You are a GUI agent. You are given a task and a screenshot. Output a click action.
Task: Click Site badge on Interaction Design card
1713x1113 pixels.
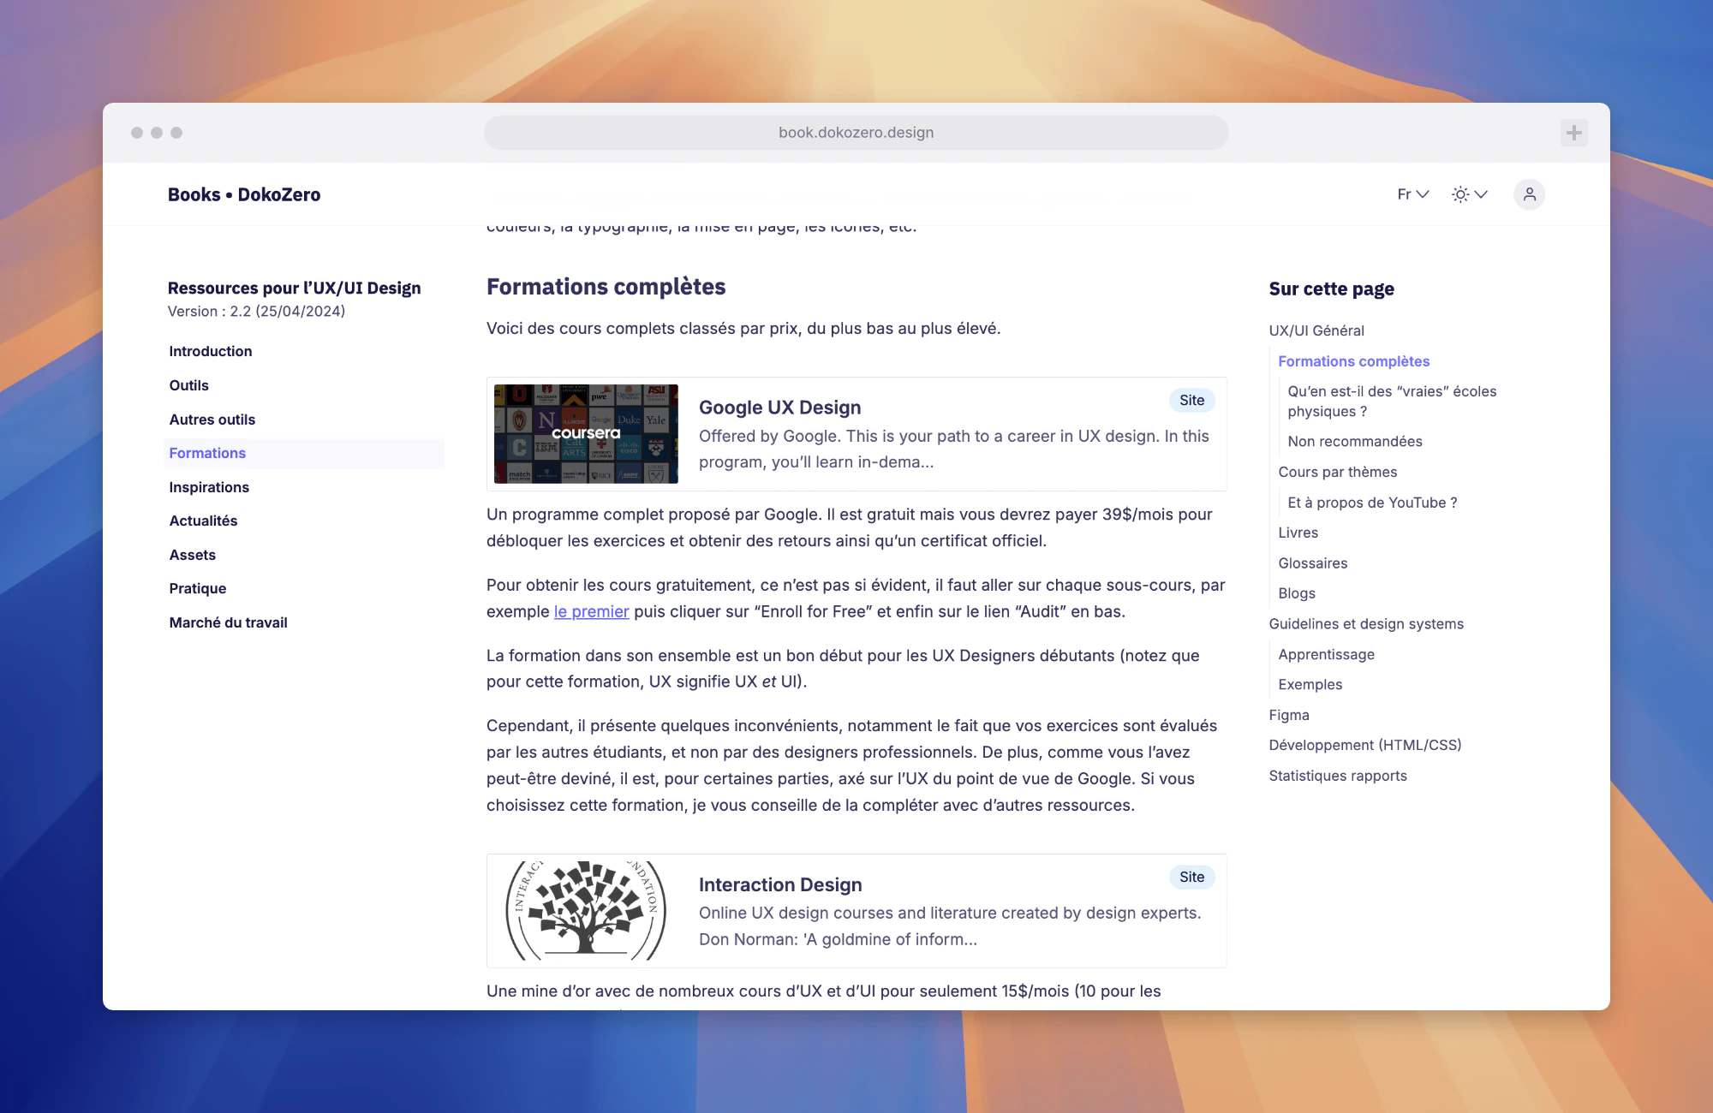[1191, 877]
